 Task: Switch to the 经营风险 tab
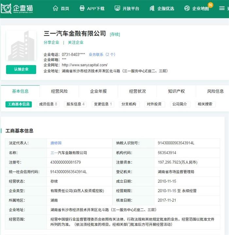tap(59, 91)
